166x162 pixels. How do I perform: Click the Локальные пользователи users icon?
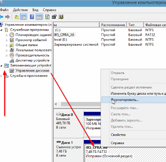[12, 50]
